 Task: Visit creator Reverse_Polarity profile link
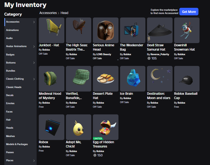coord(160,54)
